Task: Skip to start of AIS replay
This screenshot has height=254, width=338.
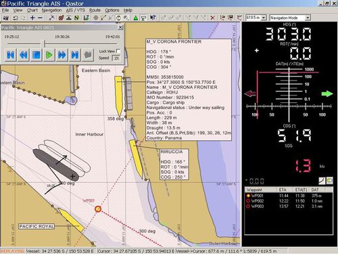Action: click(11, 55)
